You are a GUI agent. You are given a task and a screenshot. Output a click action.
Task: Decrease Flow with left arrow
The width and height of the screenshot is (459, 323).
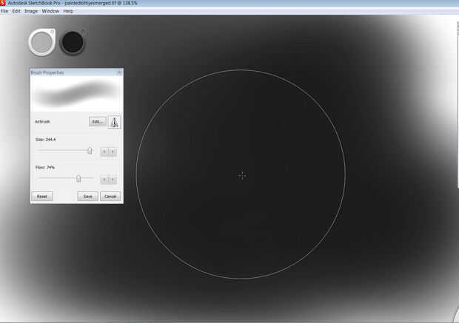[x=104, y=180]
